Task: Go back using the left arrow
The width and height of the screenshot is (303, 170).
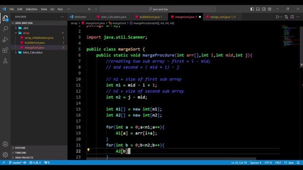Action: click(x=89, y=9)
